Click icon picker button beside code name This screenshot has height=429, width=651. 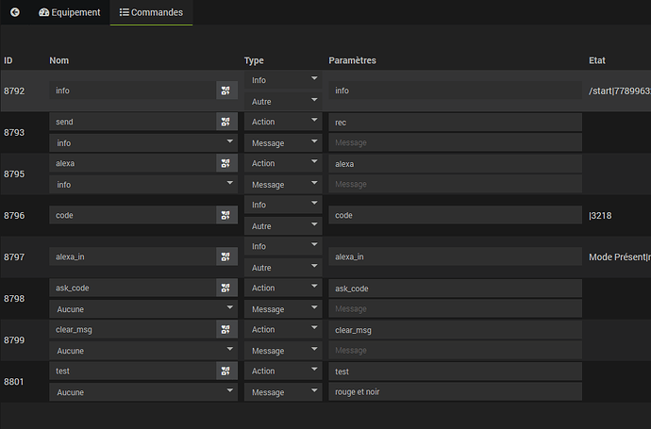[x=225, y=215]
